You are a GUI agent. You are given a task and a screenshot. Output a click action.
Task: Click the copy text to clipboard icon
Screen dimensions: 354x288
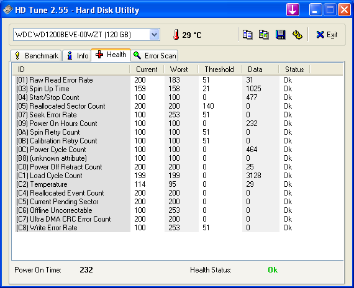point(247,35)
